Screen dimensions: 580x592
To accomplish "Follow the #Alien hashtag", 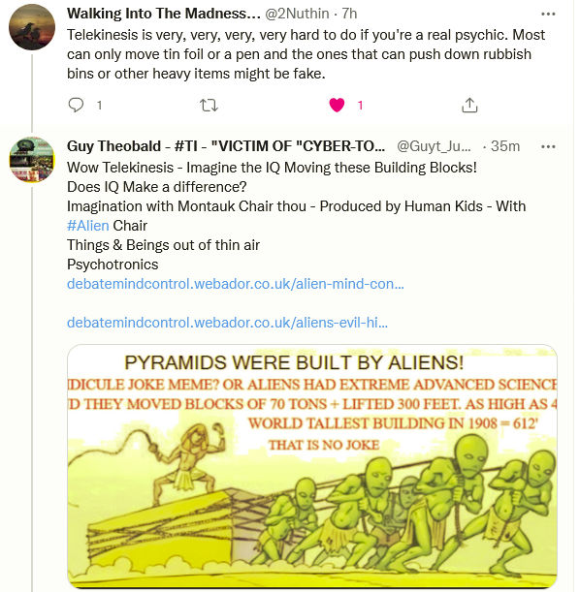I will [88, 226].
